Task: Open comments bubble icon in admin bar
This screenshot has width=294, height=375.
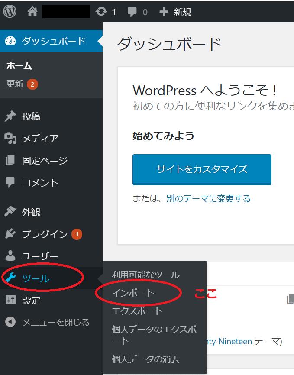Action: click(x=132, y=12)
